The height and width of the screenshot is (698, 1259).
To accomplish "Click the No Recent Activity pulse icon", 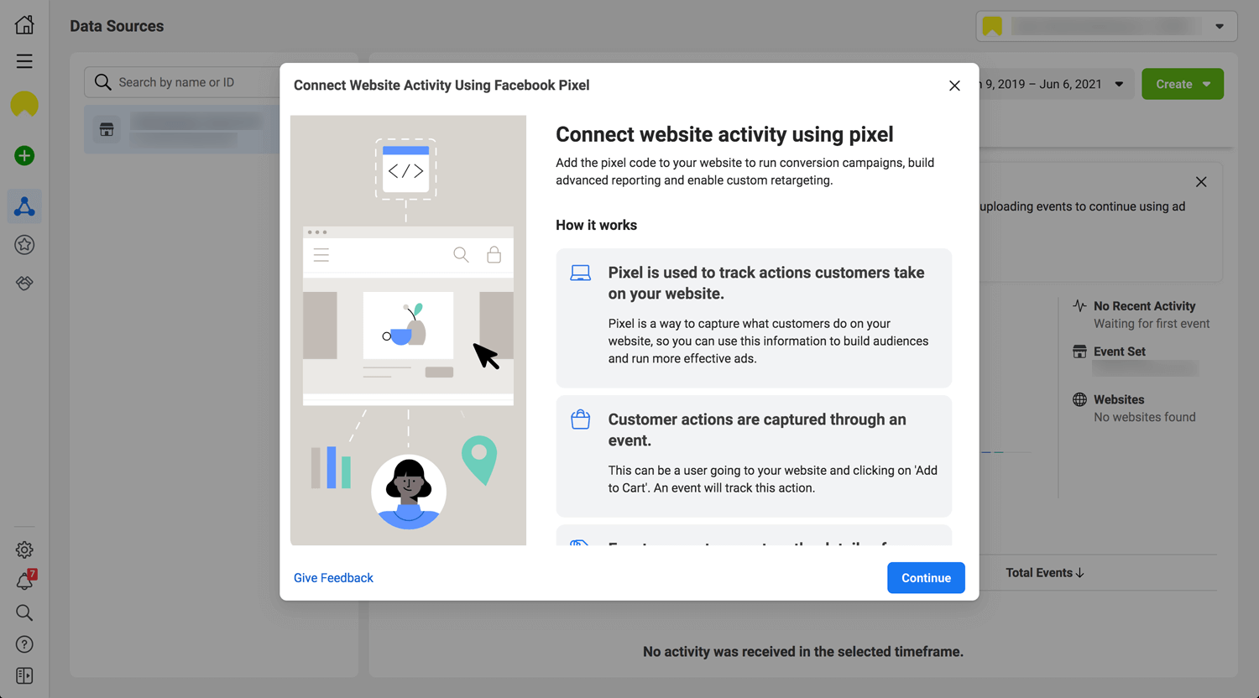I will point(1079,306).
